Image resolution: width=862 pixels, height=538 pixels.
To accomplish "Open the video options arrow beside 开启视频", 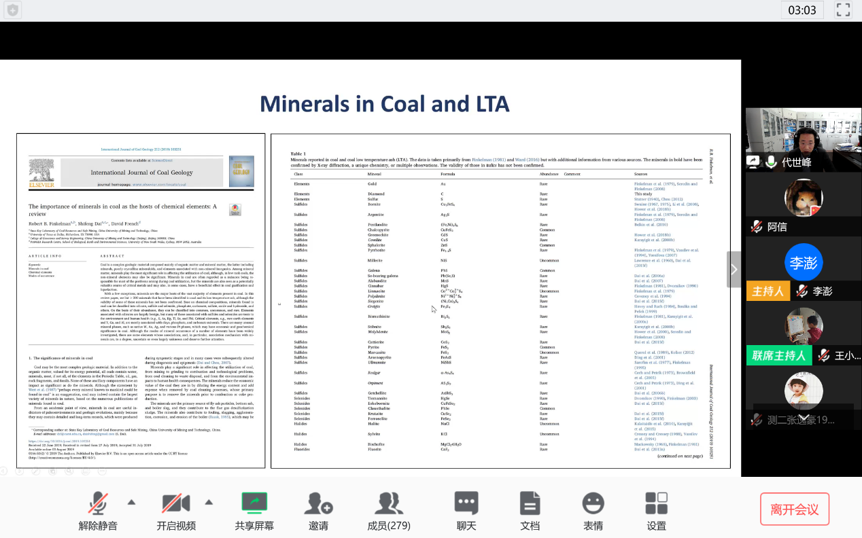I will 209,503.
